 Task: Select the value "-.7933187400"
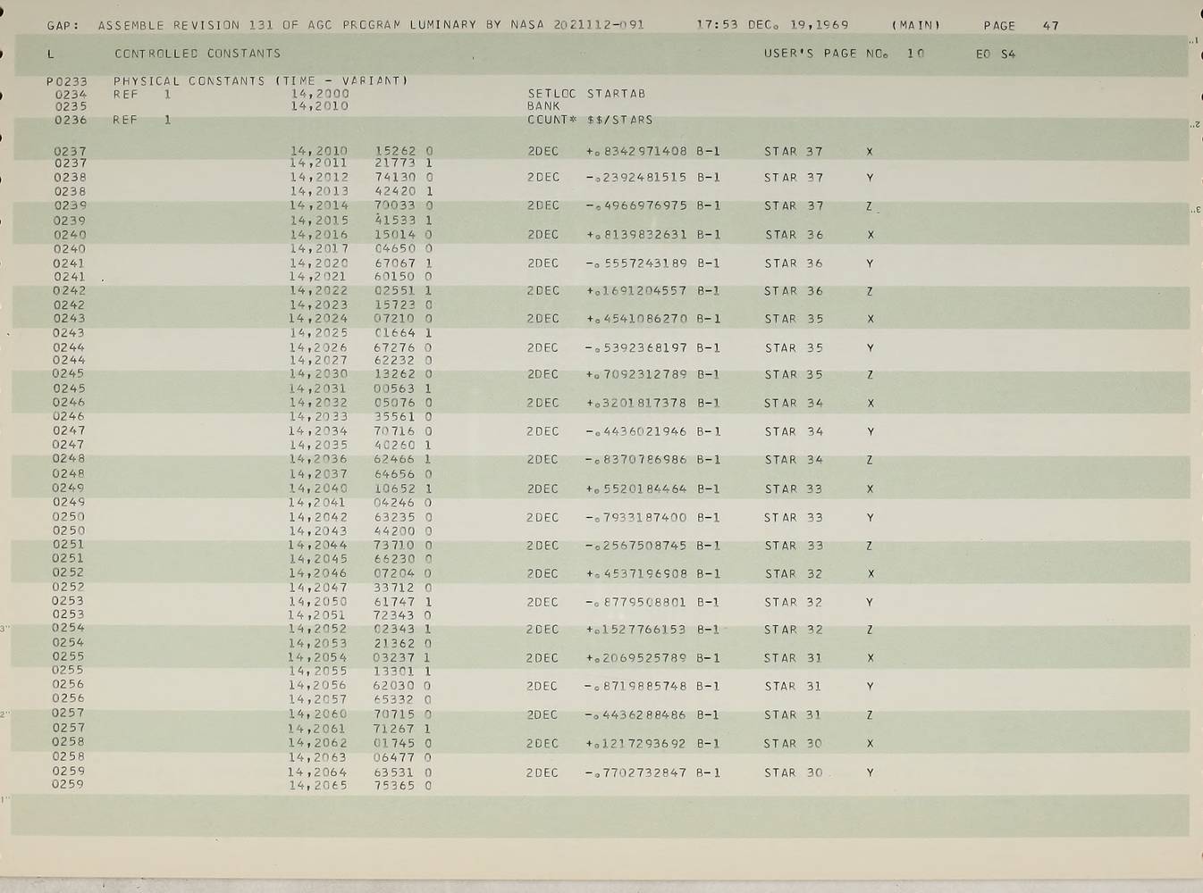[636, 517]
